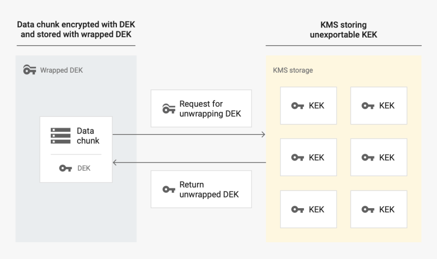Click the Request for unwrapping DEK box
Screen dimensions: 437x259
tap(201, 109)
